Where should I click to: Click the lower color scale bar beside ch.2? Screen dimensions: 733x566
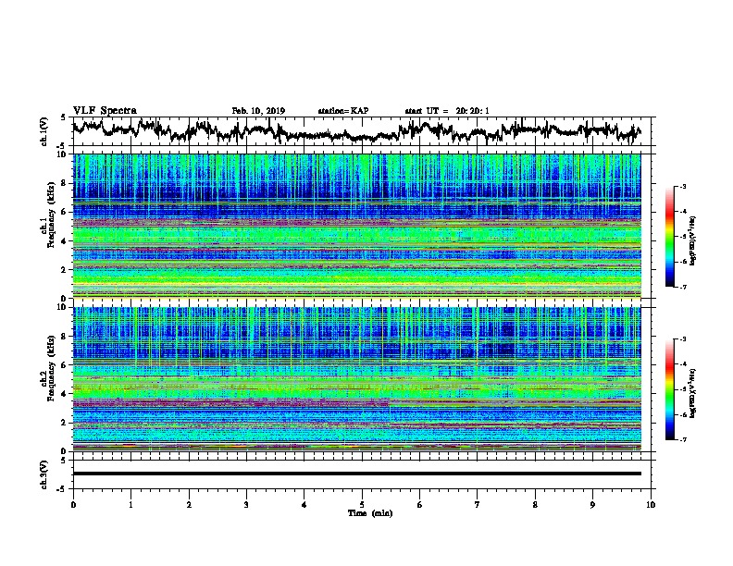(x=669, y=389)
